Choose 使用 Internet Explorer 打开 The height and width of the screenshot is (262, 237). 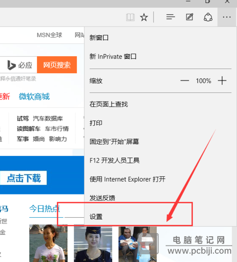pyautogui.click(x=160, y=179)
